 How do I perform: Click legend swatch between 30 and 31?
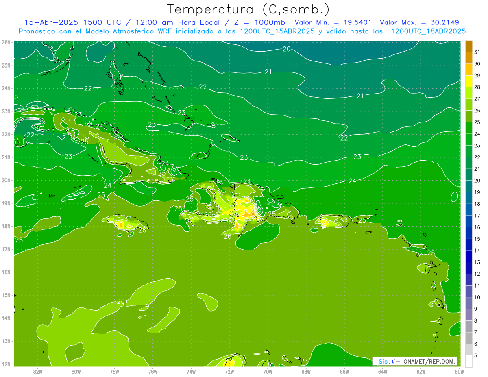coord(469,58)
